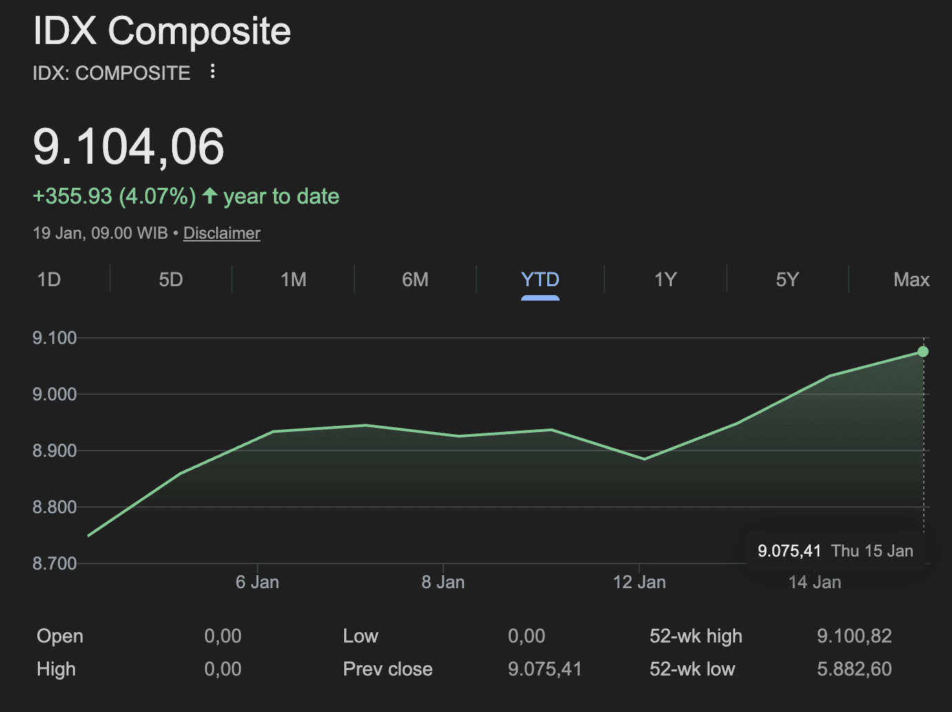Select the active YTD tab
Screen dimensions: 952x712
coord(540,280)
